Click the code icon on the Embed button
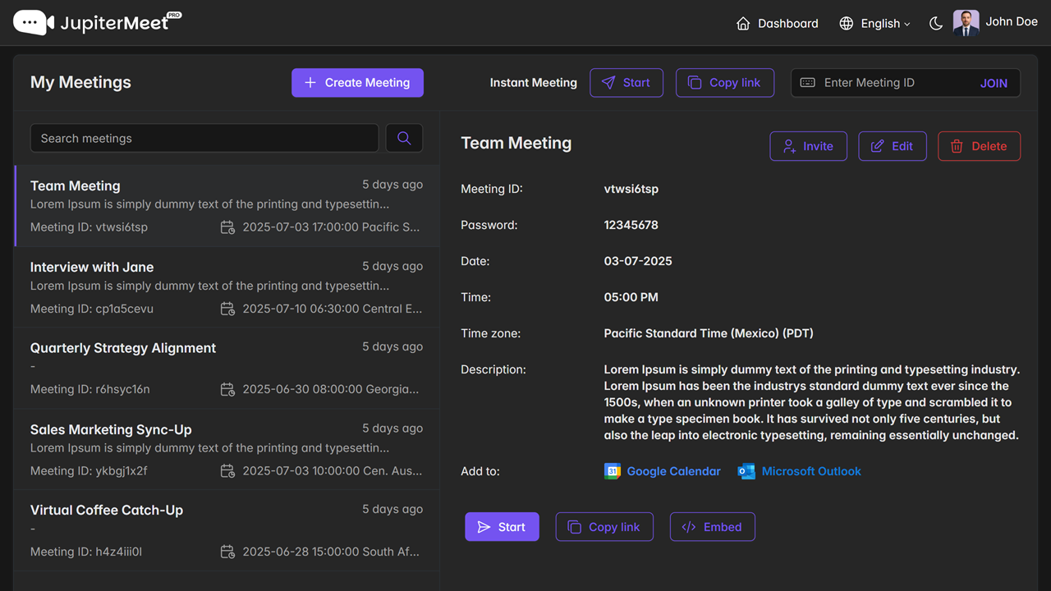Screen dimensions: 1051x591 pyautogui.click(x=688, y=526)
